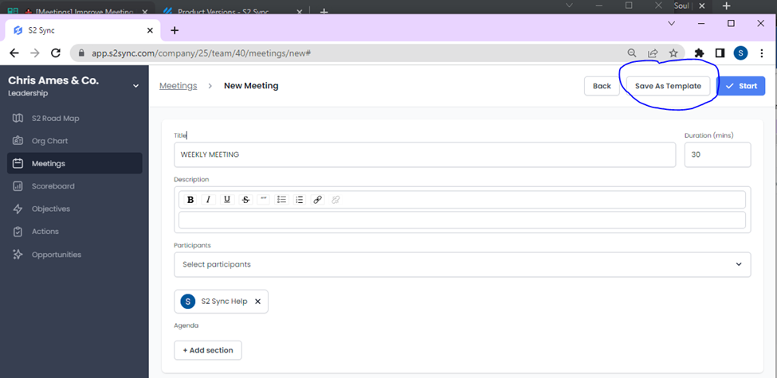The height and width of the screenshot is (378, 777).
Task: Reload the current page
Action: coord(56,53)
